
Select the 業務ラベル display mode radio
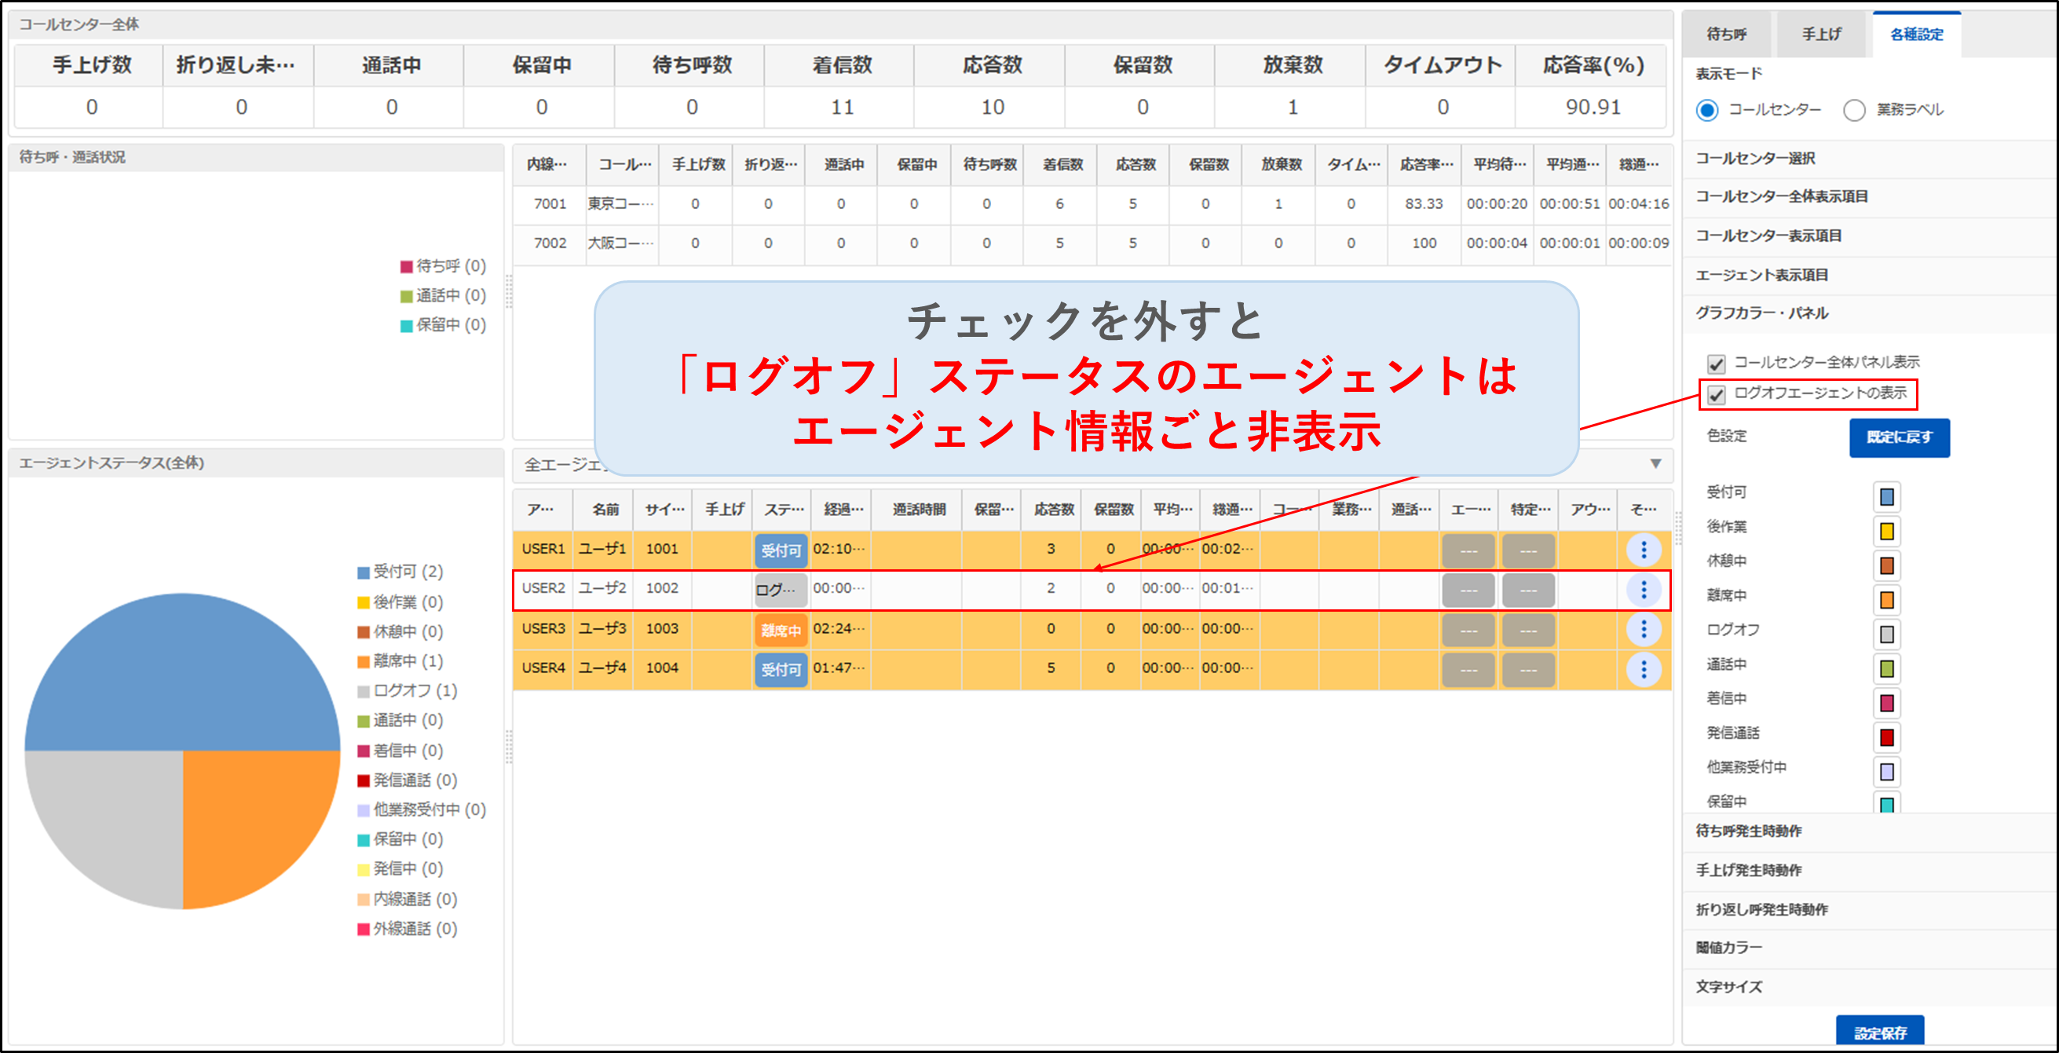coord(1853,111)
